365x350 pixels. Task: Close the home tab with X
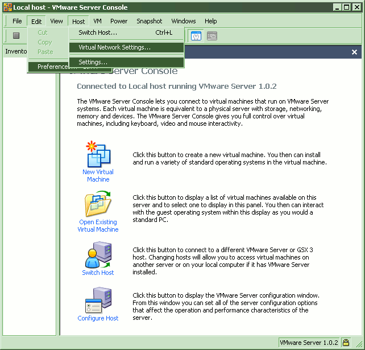click(354, 52)
